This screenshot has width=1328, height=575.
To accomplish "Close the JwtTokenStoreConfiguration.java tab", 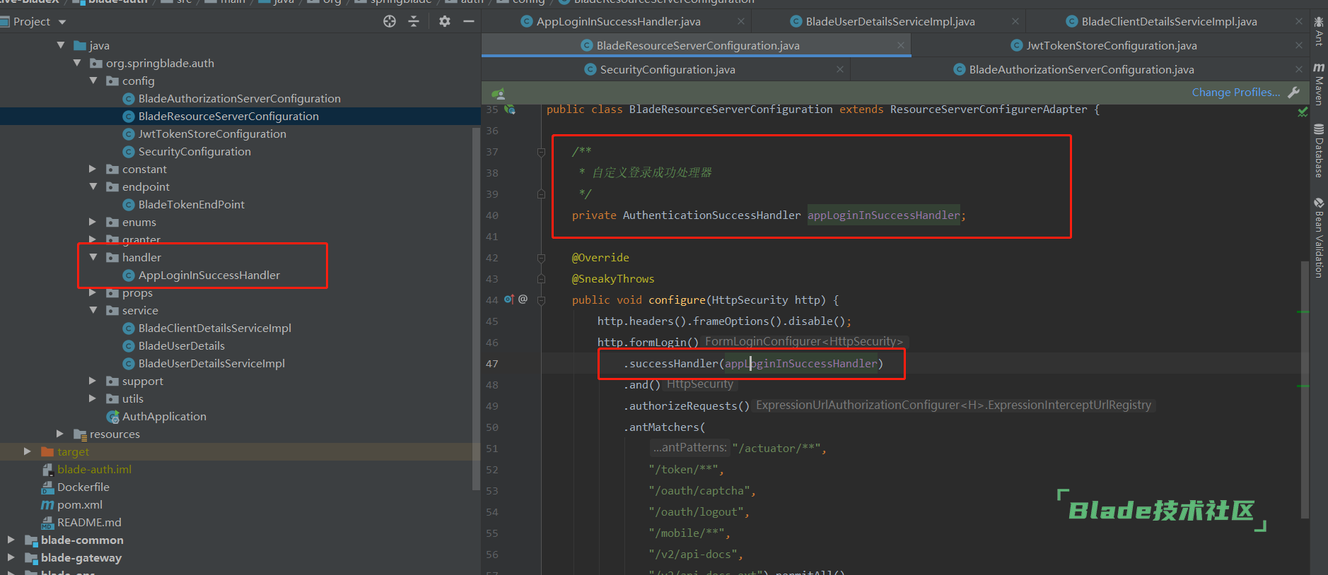I will (x=1299, y=45).
